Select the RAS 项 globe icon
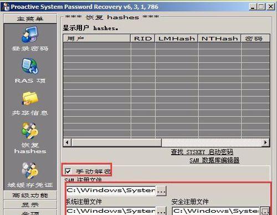The image size is (277, 215). tap(30, 66)
